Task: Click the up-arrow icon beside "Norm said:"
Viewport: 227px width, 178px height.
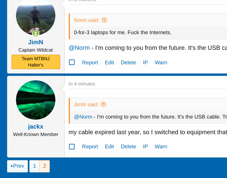Action: pos(104,20)
